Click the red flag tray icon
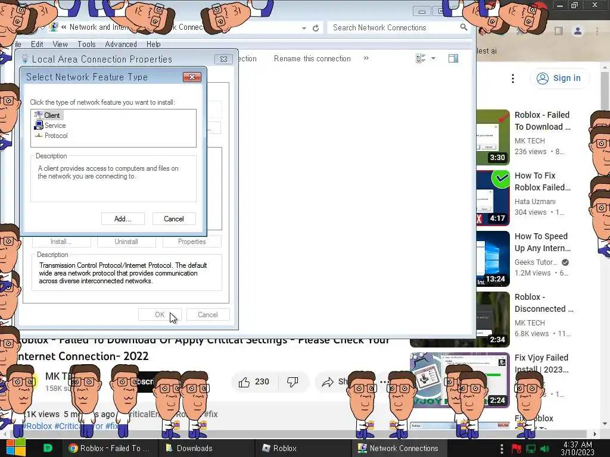 click(516, 449)
